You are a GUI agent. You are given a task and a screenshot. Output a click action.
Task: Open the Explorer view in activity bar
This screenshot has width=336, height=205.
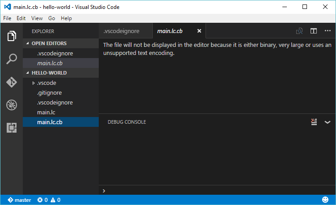point(12,36)
